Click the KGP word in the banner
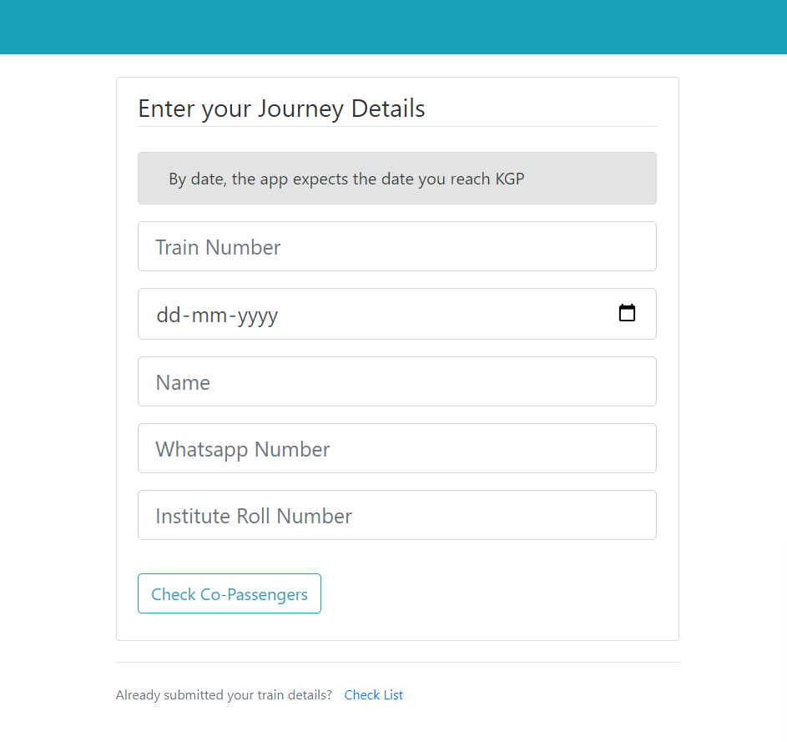This screenshot has width=787, height=742. [x=510, y=179]
